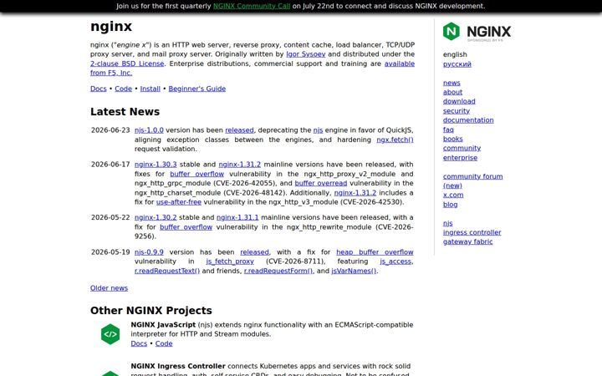Click the date 2026-06-23
Viewport: 602px width, 376px height.
[x=110, y=130]
